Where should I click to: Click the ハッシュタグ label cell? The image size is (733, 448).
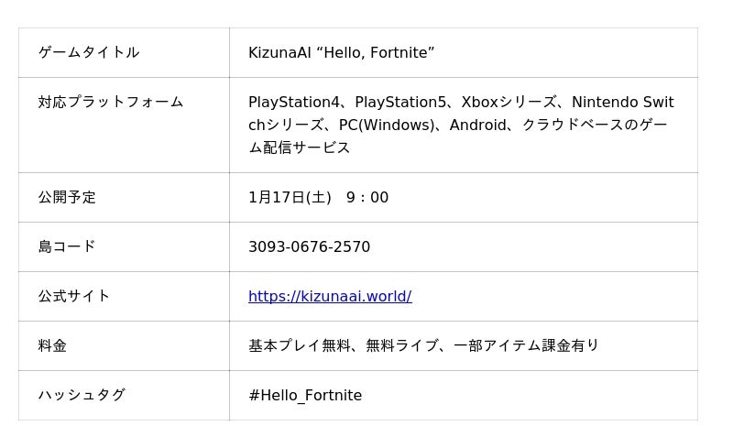(x=82, y=395)
